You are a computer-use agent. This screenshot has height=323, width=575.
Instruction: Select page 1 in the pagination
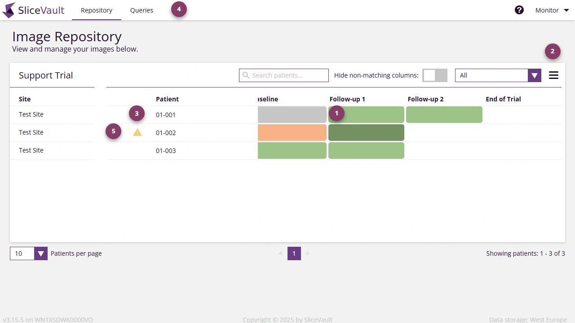pos(294,253)
